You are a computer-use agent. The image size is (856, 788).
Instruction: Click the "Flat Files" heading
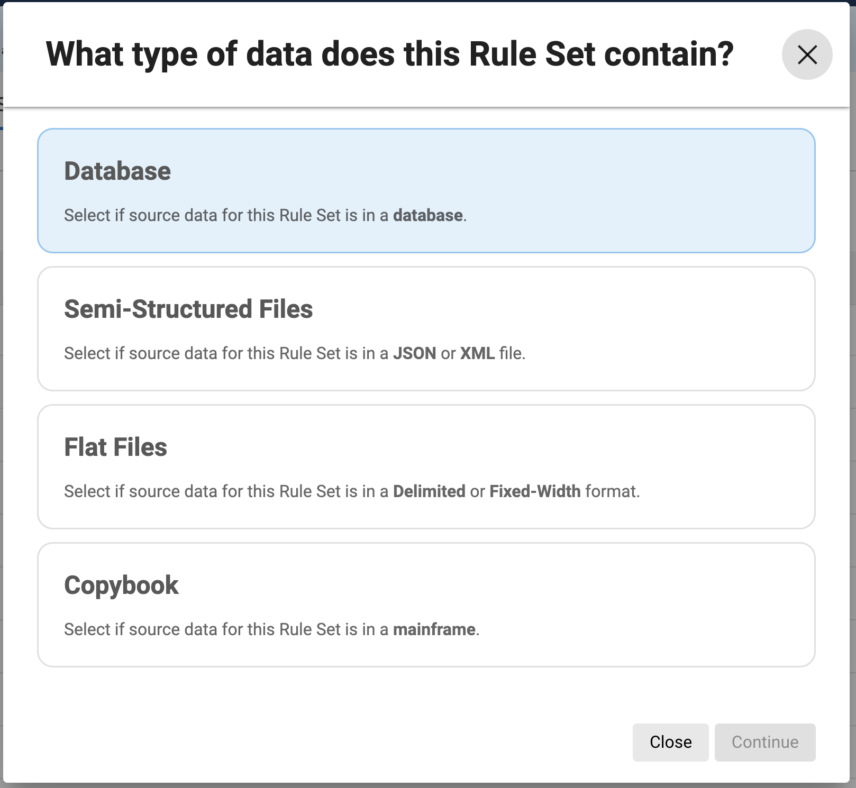(115, 447)
